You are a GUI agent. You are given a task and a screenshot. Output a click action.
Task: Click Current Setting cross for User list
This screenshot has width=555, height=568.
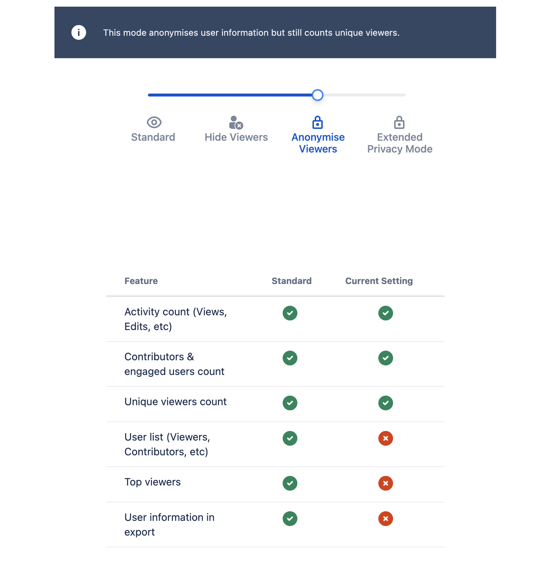pos(386,438)
